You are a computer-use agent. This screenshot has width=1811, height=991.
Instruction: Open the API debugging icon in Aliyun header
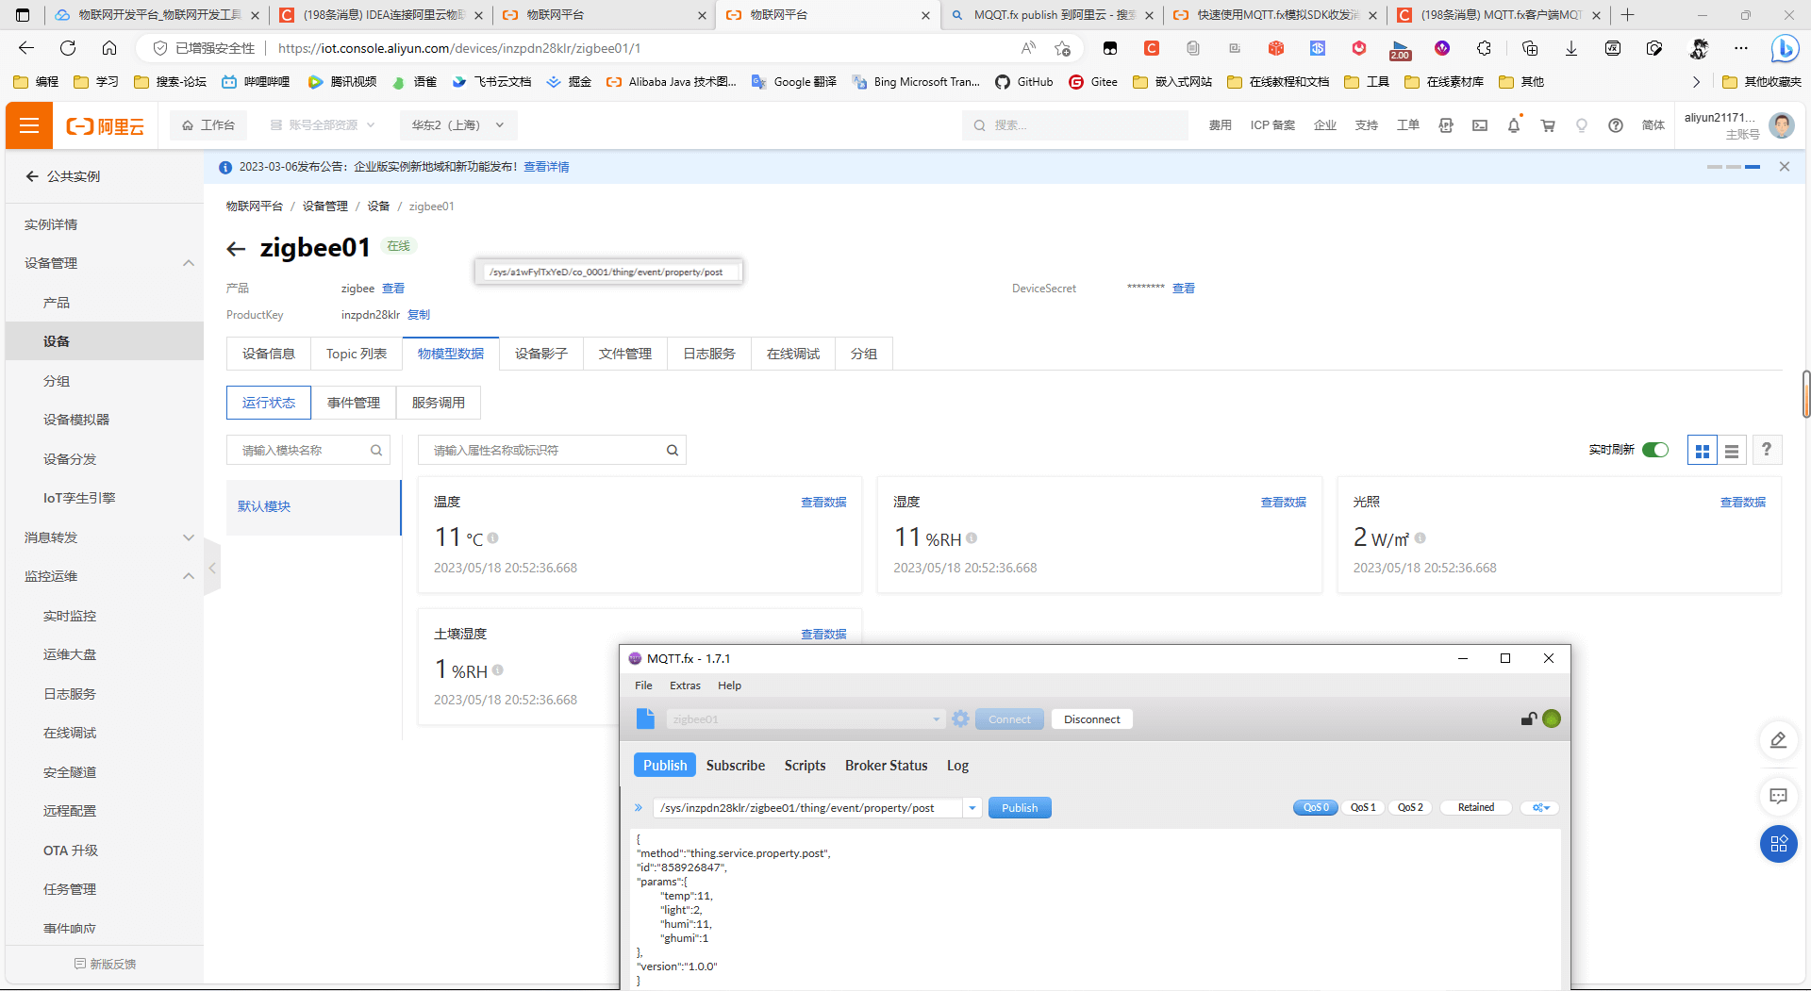[1446, 125]
